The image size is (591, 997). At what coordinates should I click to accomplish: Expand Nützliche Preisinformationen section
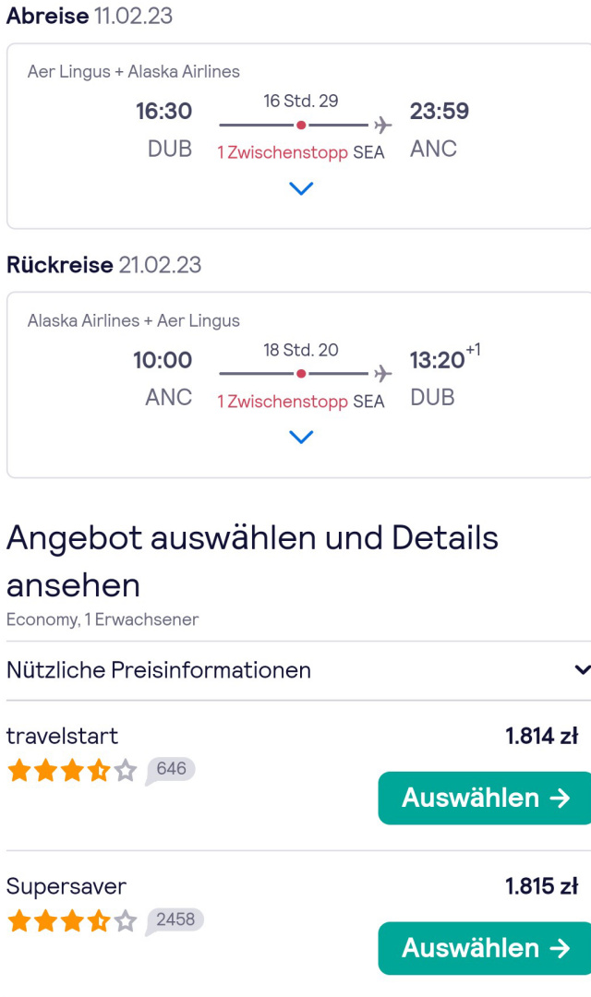pos(298,670)
